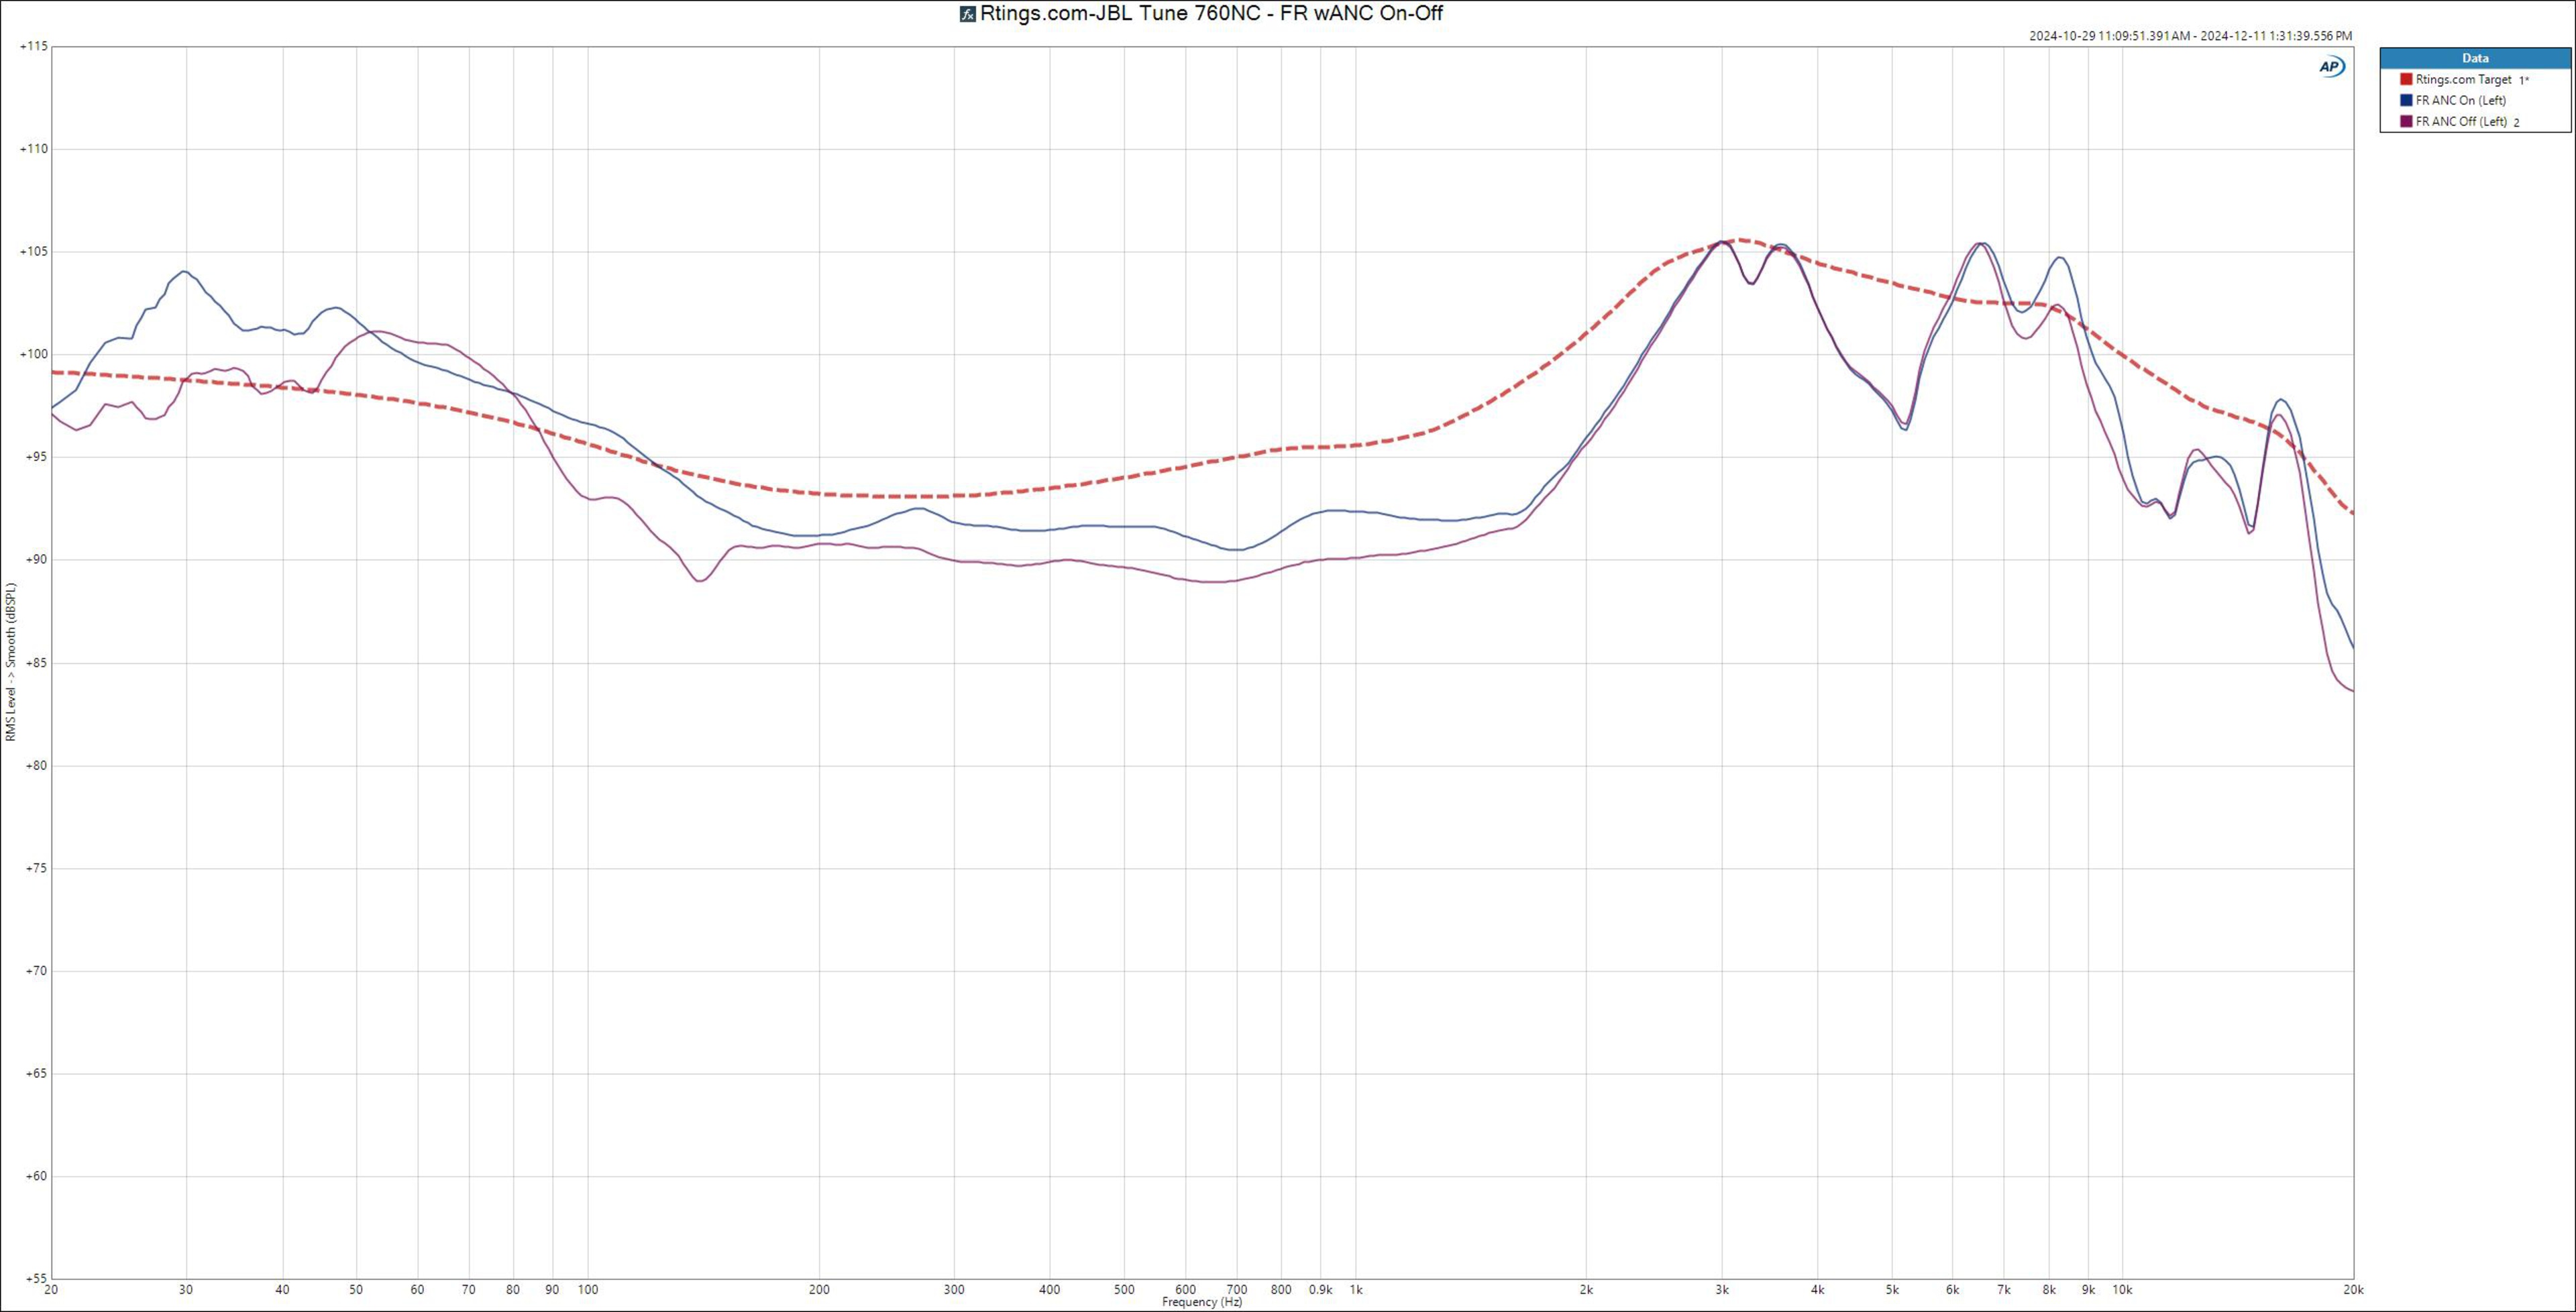Click the graph title Rtings.com-JBL Tune 760NC
Viewport: 2576px width, 1312px height.
click(1210, 14)
